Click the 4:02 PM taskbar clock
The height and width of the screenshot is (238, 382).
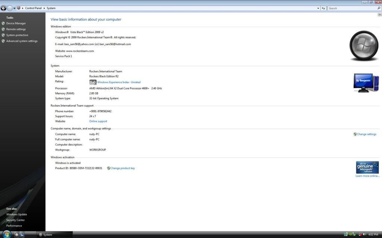tap(373, 235)
